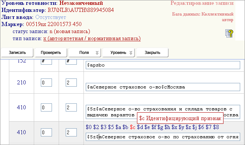Viewport: 245px width, 145px height.
Task: Click input sheet value 'Отсутствует'
Action: pos(50,17)
